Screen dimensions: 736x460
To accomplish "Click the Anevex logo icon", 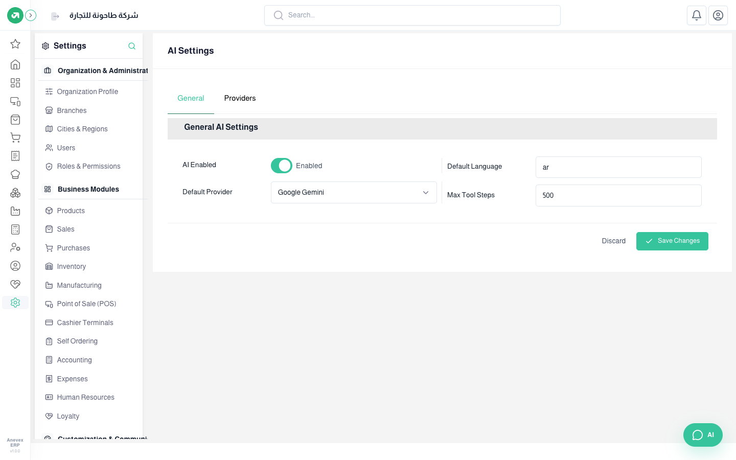I will (x=15, y=15).
